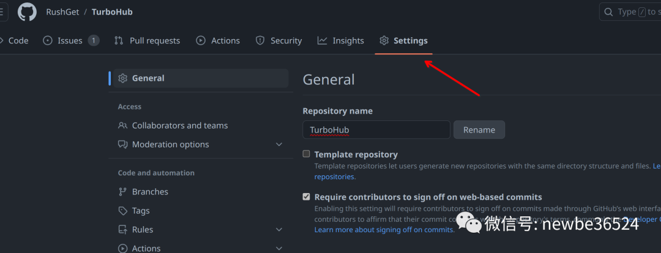This screenshot has width=661, height=253.
Task: Click the Rules icon in the sidebar
Action: (x=122, y=229)
